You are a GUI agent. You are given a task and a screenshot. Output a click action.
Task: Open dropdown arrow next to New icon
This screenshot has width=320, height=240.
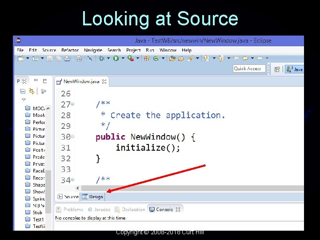[x=28, y=58]
